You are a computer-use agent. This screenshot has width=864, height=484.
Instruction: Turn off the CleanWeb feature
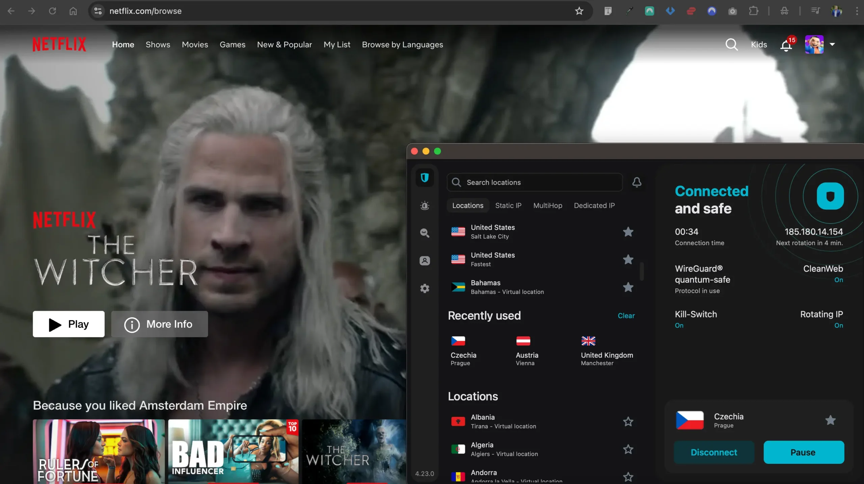[x=839, y=280]
